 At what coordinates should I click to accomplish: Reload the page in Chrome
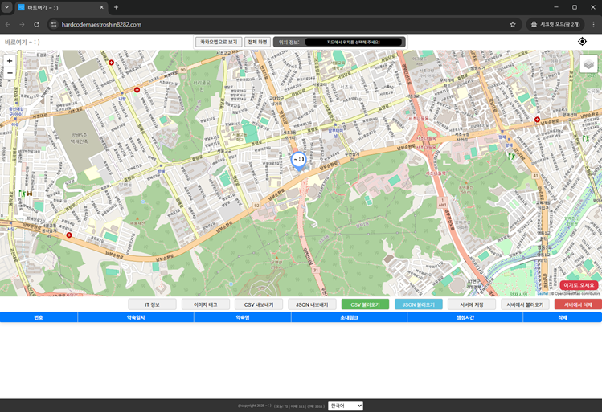tap(36, 24)
